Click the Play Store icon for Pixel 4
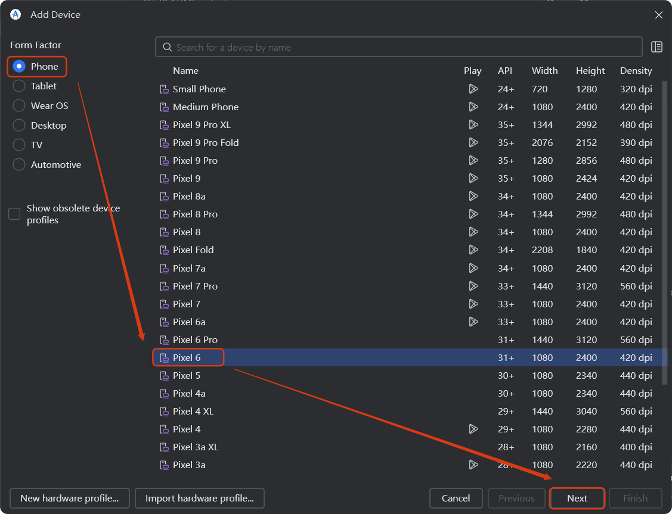672x514 pixels. pyautogui.click(x=473, y=429)
